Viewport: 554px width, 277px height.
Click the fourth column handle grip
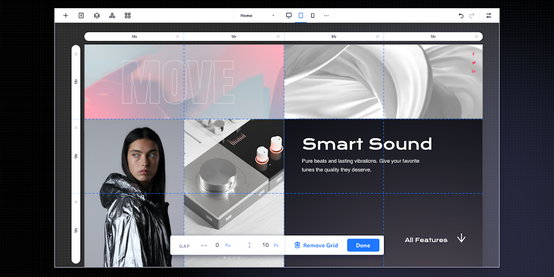(x=477, y=37)
